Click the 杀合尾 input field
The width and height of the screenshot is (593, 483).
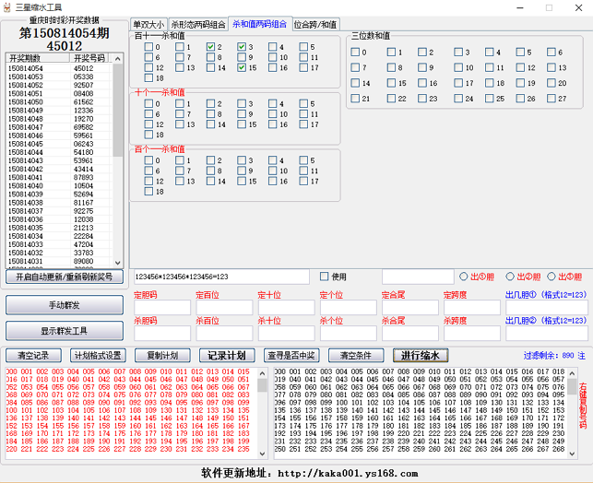coord(410,334)
